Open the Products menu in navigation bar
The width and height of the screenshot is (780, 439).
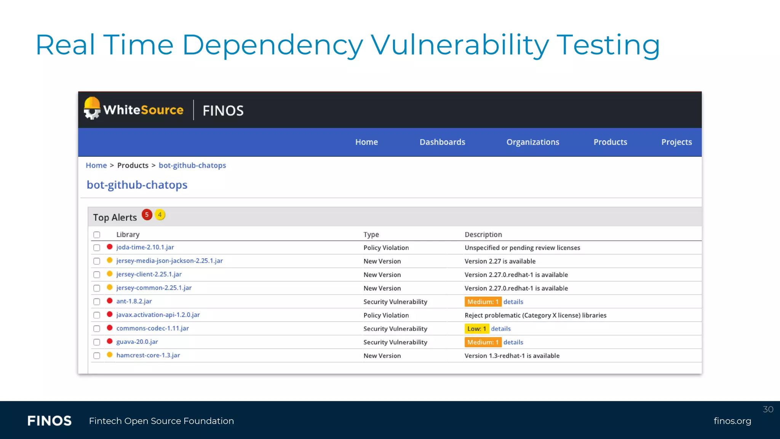(610, 142)
